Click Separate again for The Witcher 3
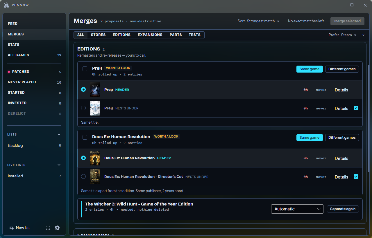Image resolution: width=372 pixels, height=238 pixels. (x=343, y=209)
